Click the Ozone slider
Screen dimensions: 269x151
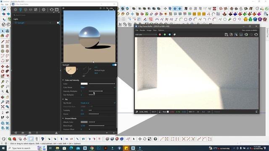[102, 114]
